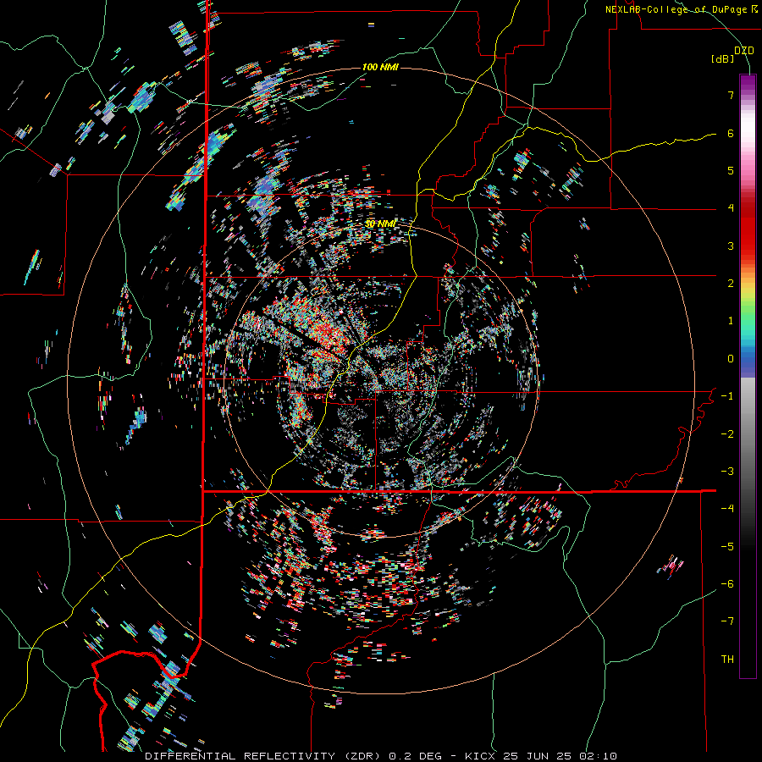Click the yellow-green section of the color bar
The width and height of the screenshot is (762, 762).
coord(748,299)
